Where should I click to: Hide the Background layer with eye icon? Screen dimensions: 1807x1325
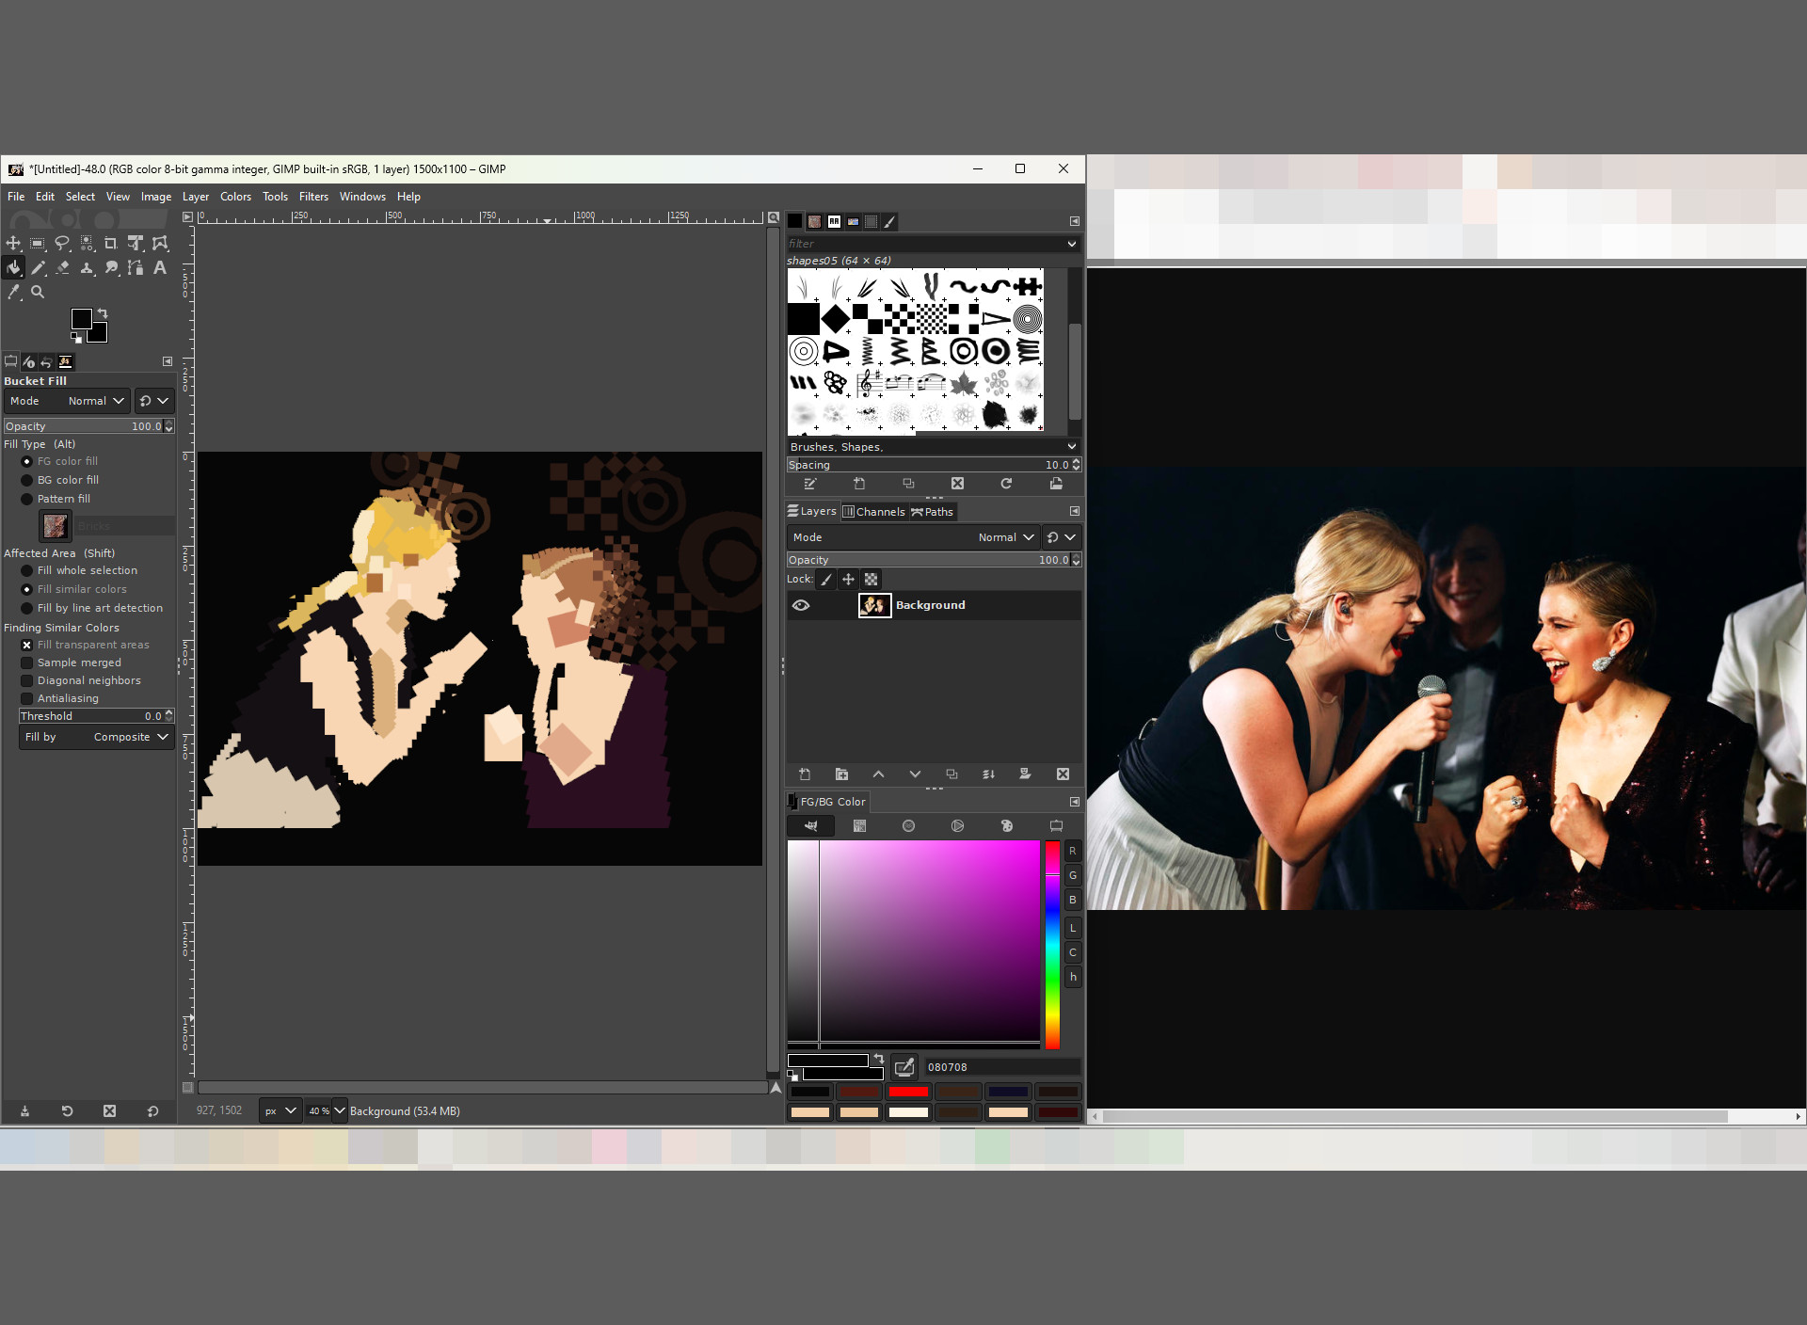(x=801, y=605)
